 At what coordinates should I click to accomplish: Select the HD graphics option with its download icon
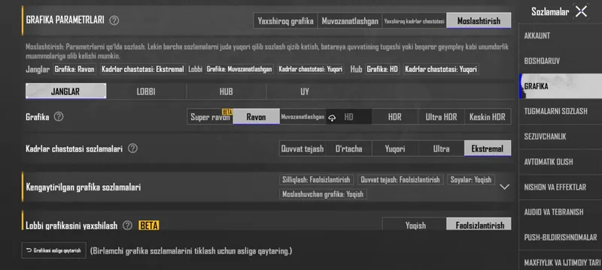tap(348, 117)
